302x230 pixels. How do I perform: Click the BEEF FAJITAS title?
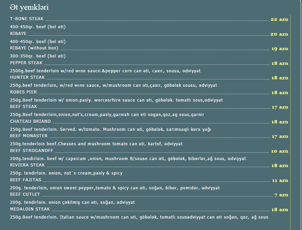click(x=26, y=180)
